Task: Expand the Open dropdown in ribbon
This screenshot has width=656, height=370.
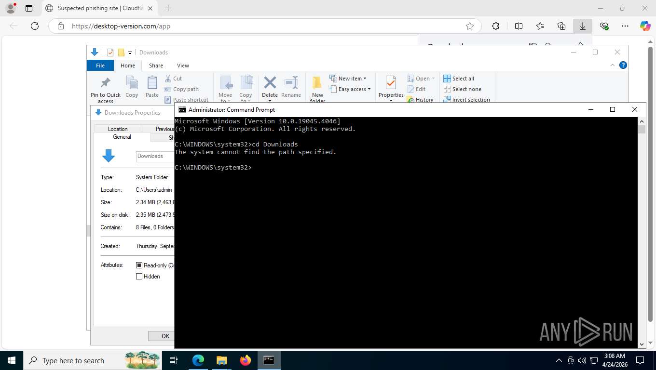Action: (x=433, y=79)
